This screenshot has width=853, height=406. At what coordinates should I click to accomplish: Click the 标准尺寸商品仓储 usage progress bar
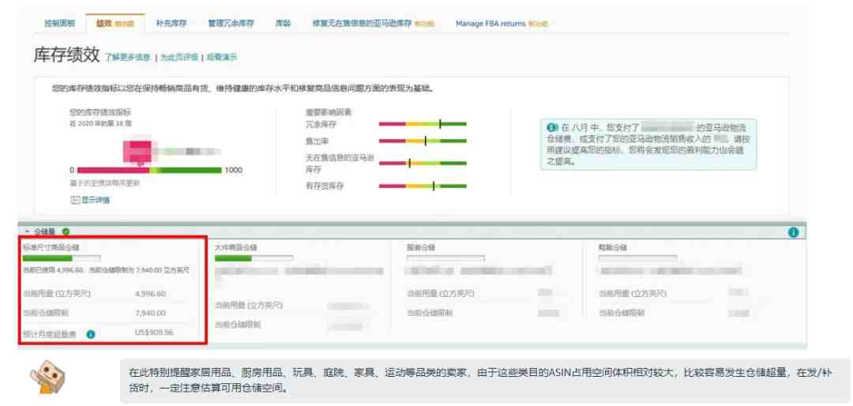point(62,258)
